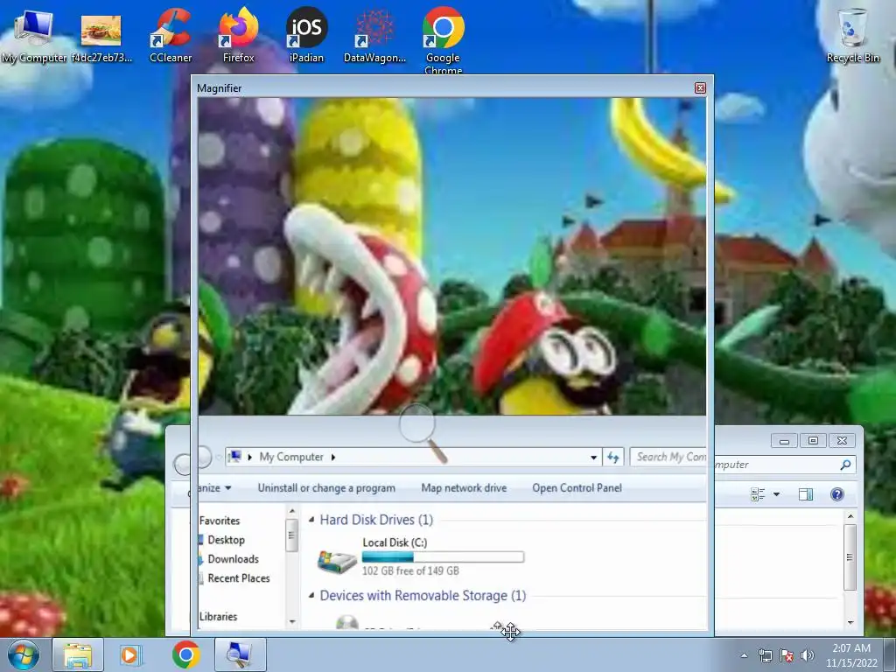Open the network status tray icon
The width and height of the screenshot is (896, 672).
pos(765,655)
